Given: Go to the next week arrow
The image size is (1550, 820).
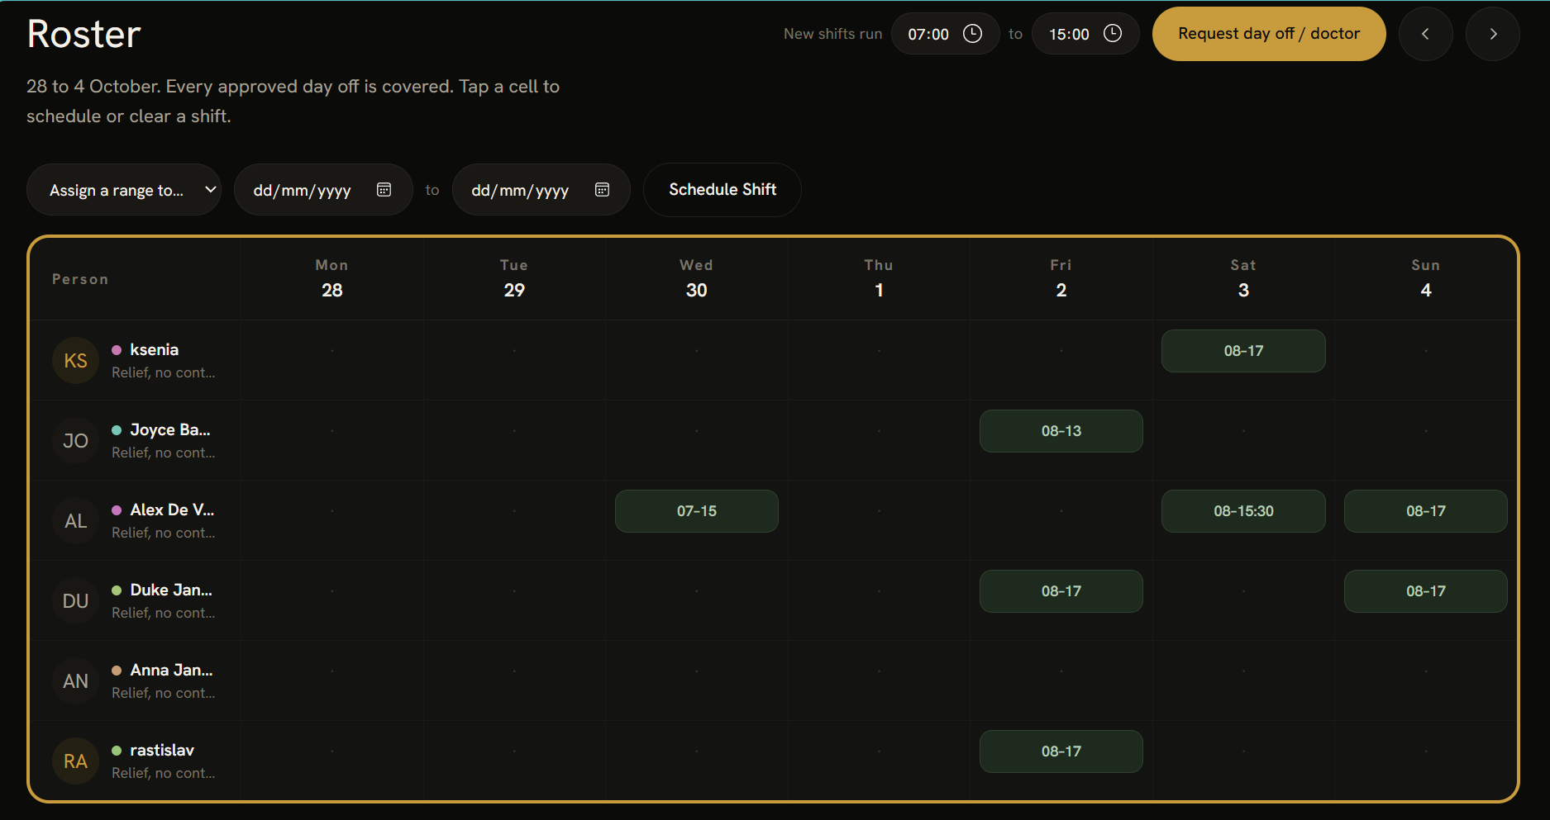Looking at the screenshot, I should click(x=1492, y=34).
